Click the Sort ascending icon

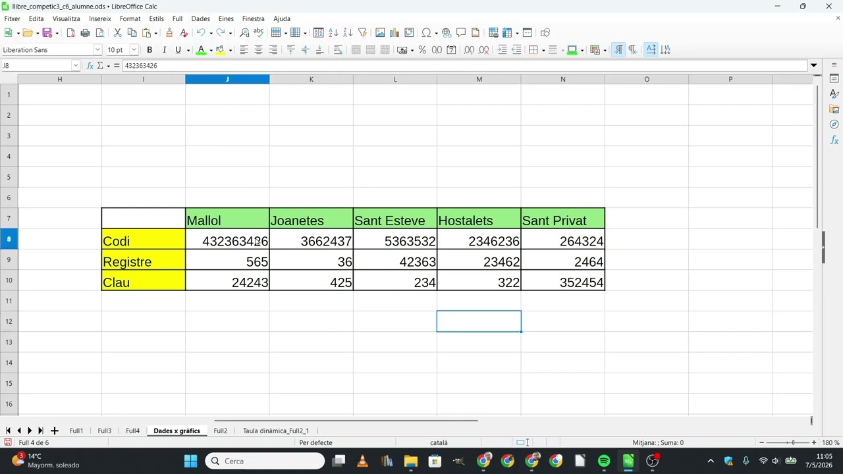click(x=333, y=33)
